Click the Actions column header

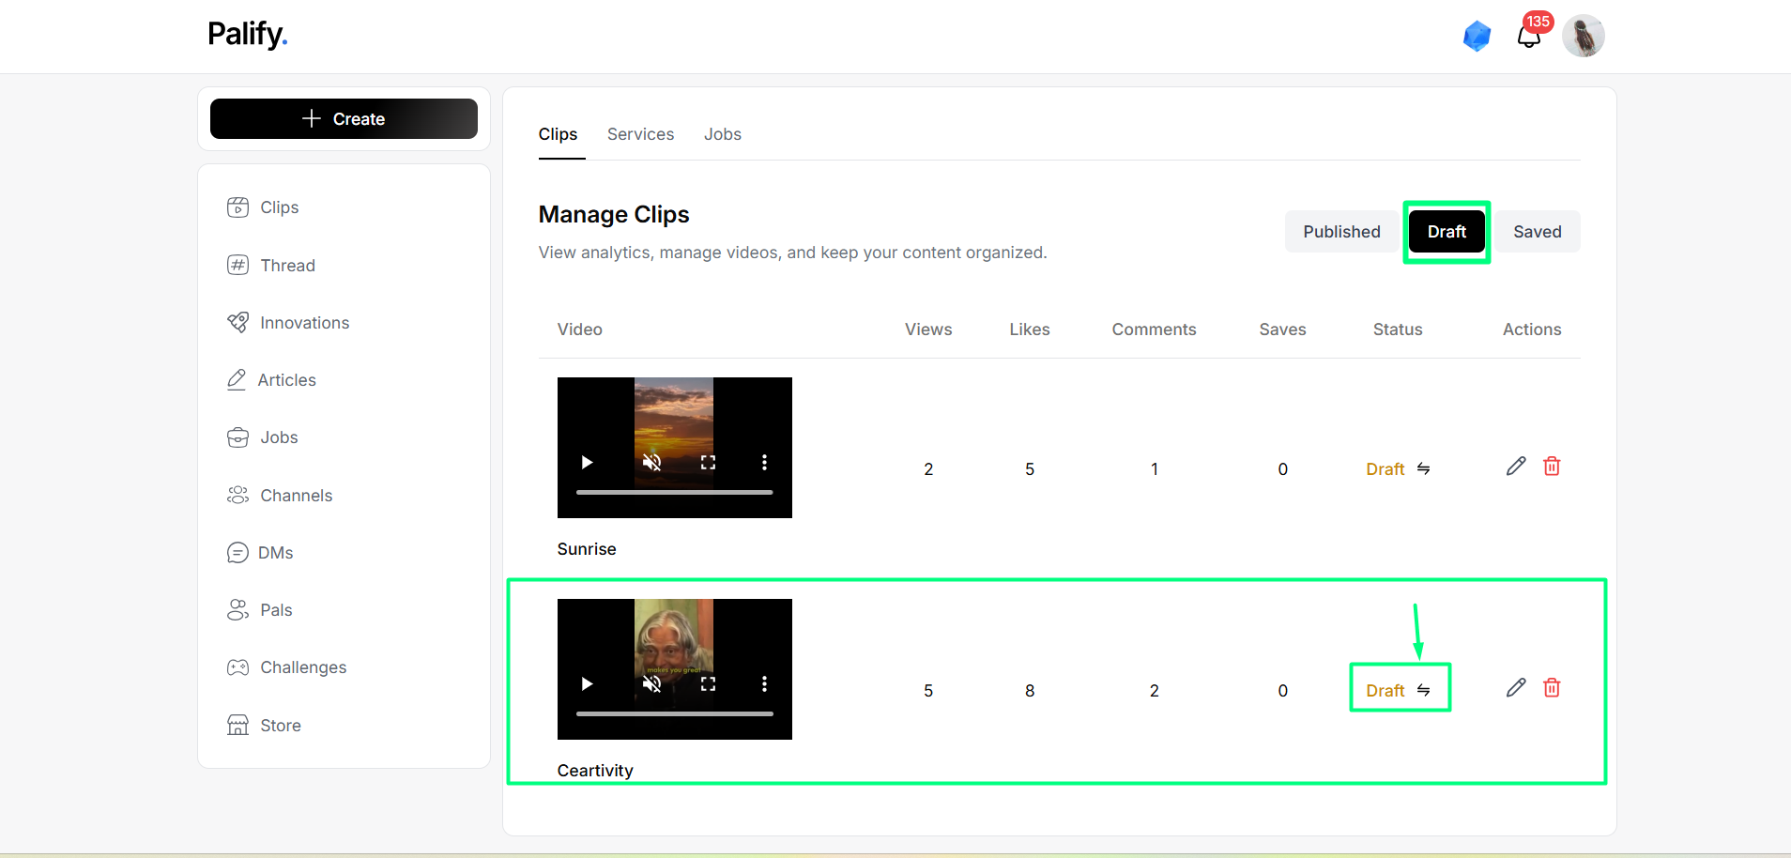click(x=1532, y=329)
